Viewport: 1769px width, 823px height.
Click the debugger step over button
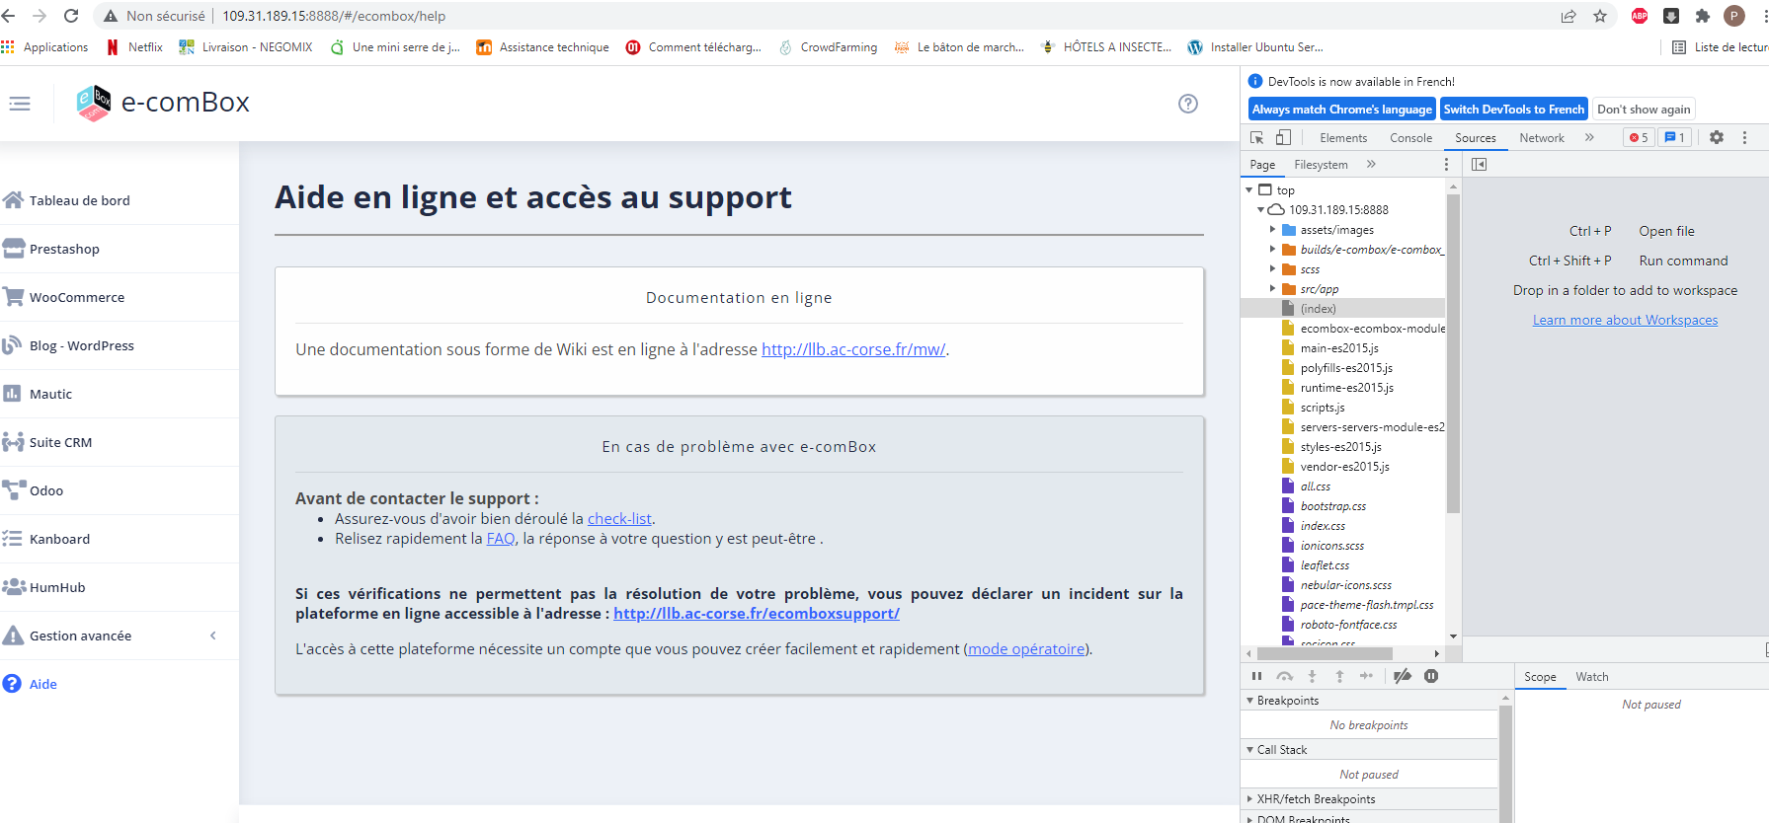pyautogui.click(x=1284, y=676)
